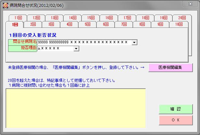
Task: Open the 13回 tab
Action: 54,18
